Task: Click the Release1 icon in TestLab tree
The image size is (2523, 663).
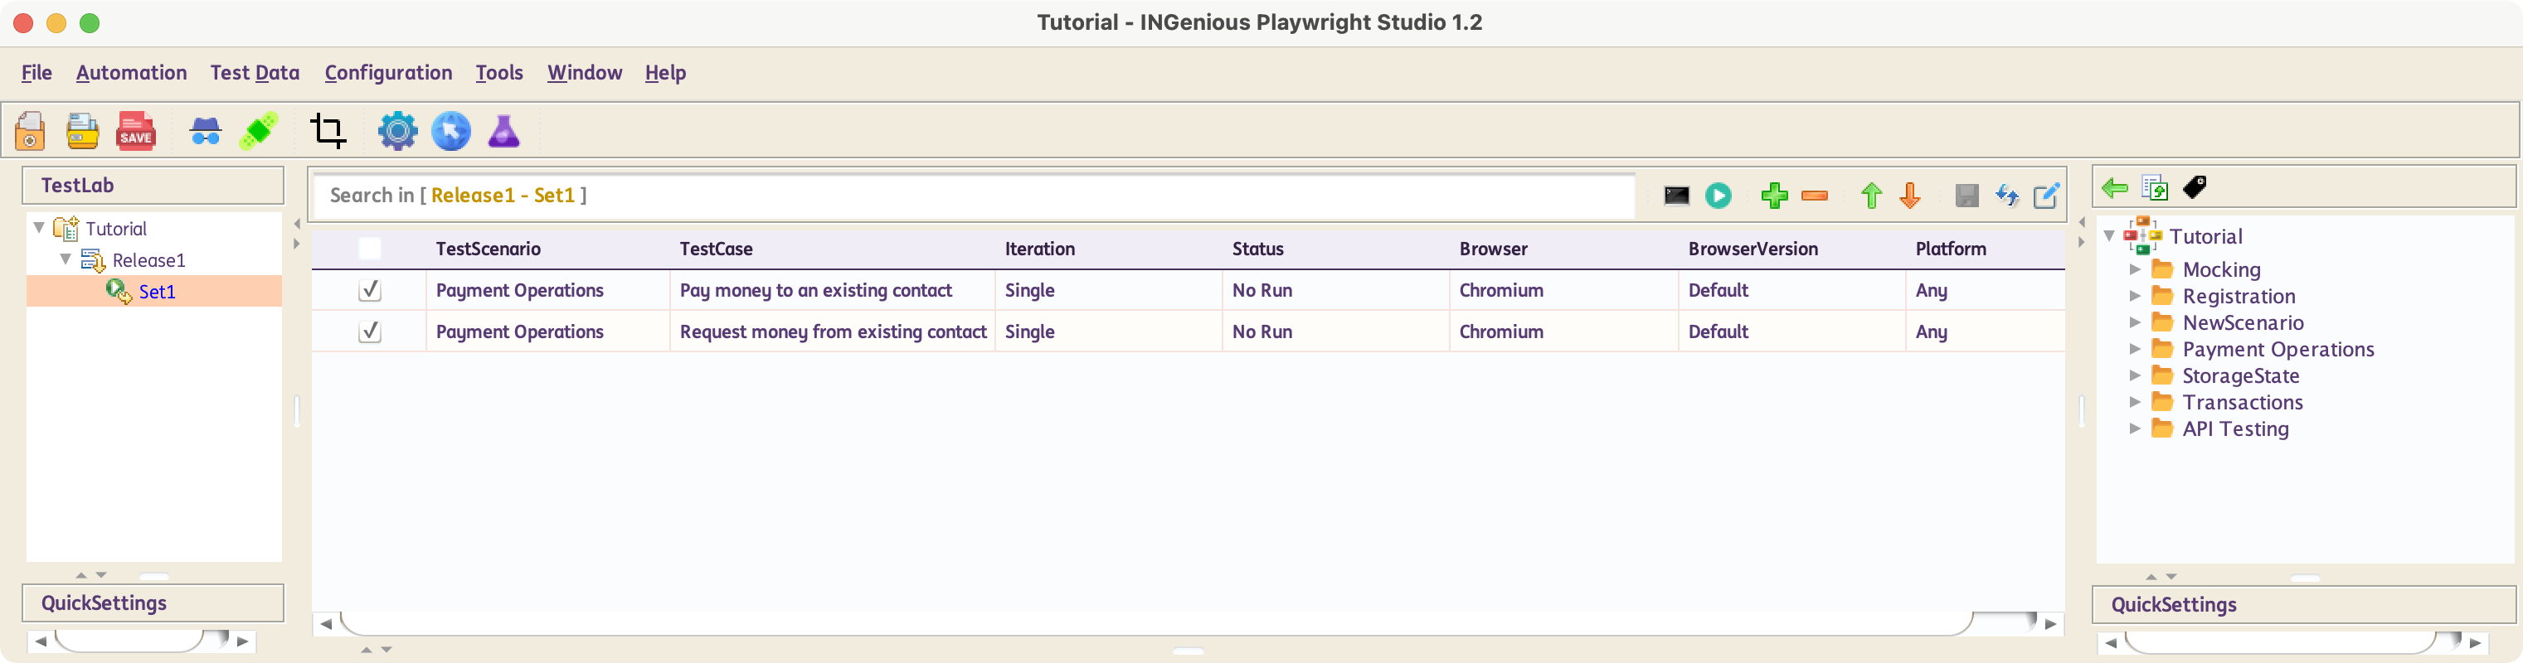Action: [93, 260]
